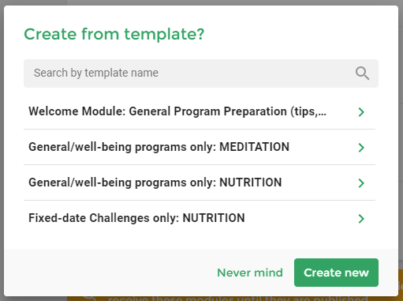Expand the MEDITATION template row
The height and width of the screenshot is (301, 403).
tap(200, 147)
